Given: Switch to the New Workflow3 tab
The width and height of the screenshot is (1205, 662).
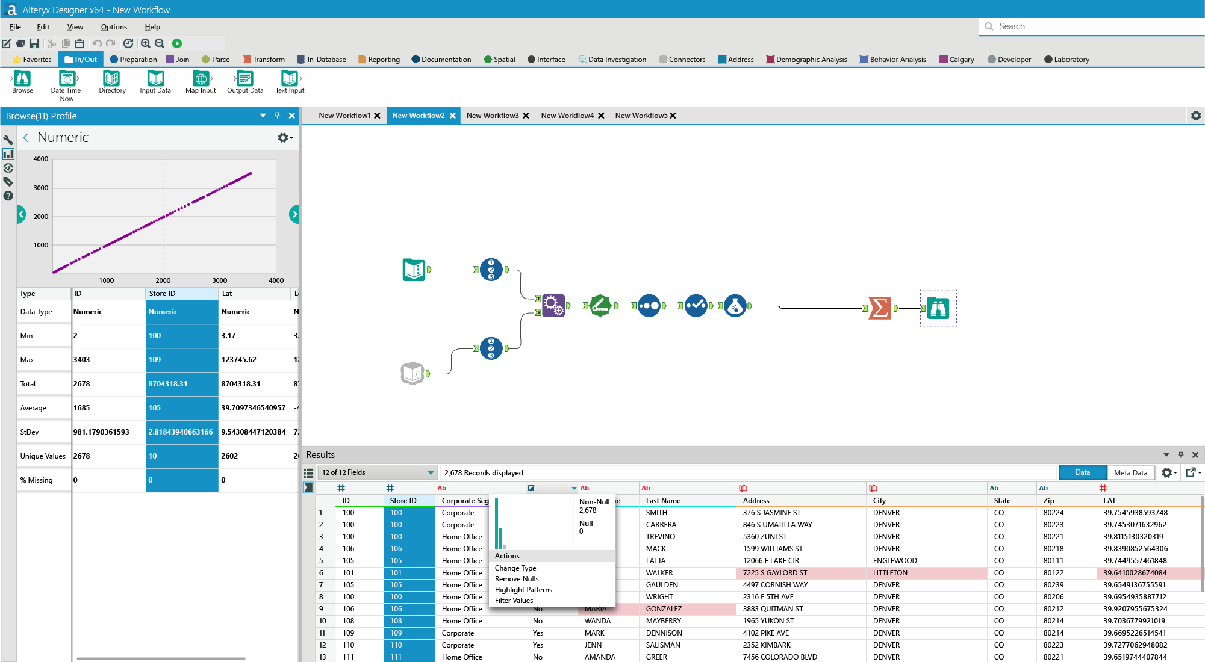Looking at the screenshot, I should tap(492, 116).
